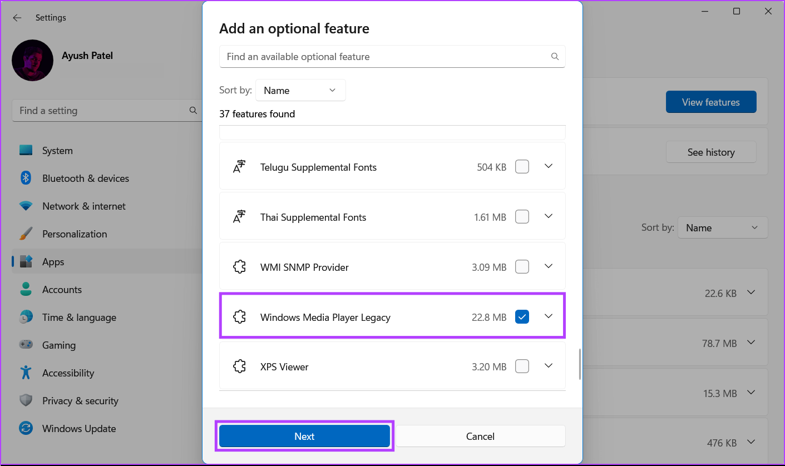Click the WMI SNMP Provider label

click(x=304, y=267)
